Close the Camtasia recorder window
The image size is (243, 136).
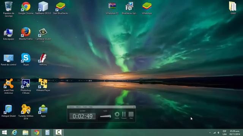coord(134,107)
